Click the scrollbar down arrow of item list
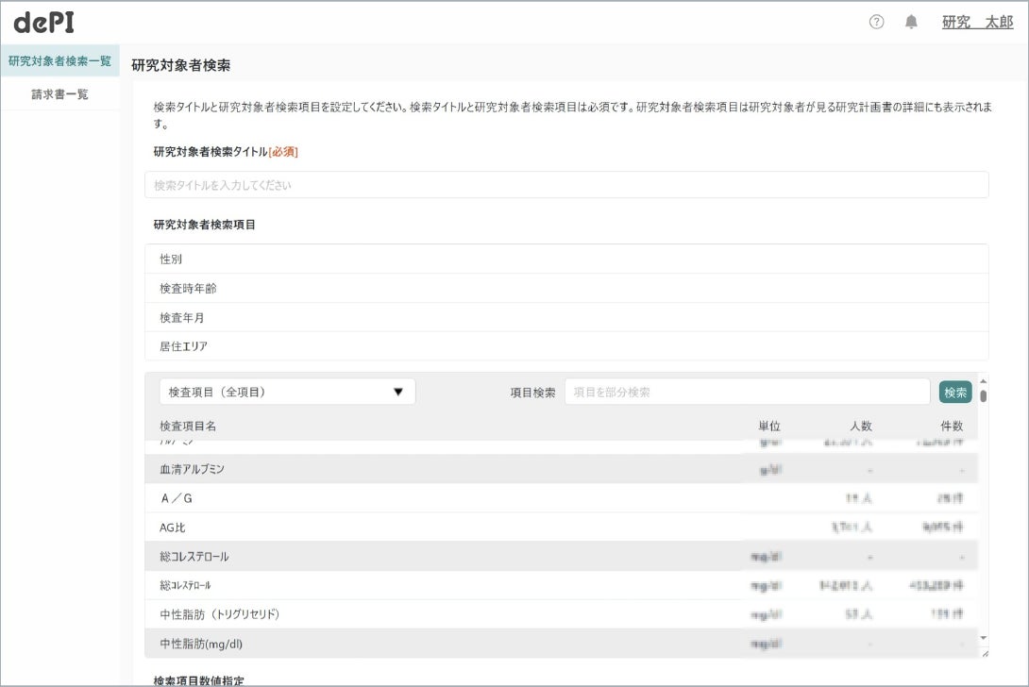1029x687 pixels. coord(983,638)
